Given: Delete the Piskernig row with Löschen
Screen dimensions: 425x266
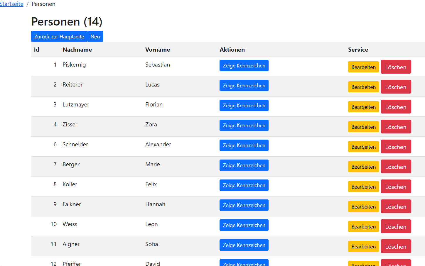Looking at the screenshot, I should pyautogui.click(x=395, y=67).
